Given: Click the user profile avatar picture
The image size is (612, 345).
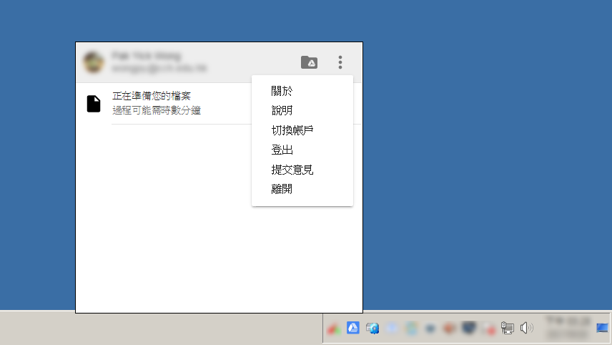Looking at the screenshot, I should [94, 62].
